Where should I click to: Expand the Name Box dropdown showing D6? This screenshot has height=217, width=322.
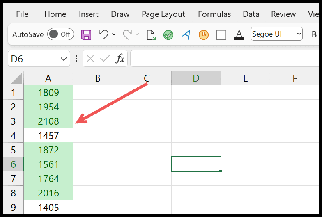point(64,59)
